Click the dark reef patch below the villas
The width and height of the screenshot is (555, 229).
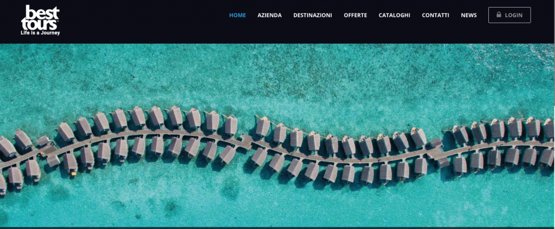[x=229, y=187]
